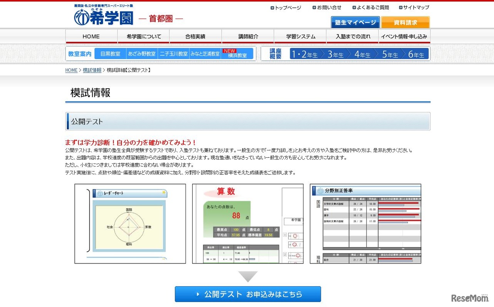
Task: Open the みなと芝浦教室 classroom tab
Action: click(x=205, y=54)
